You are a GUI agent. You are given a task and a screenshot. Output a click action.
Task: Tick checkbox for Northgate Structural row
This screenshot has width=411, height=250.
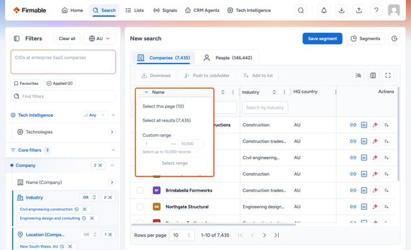tap(140, 207)
